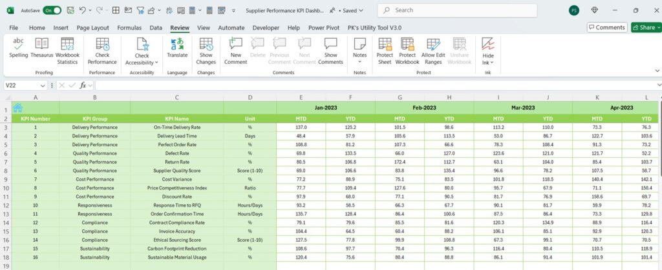Viewport: 662px width, 270px height.
Task: Customize Quick Access Toolbar dropdown
Action: 234,10
